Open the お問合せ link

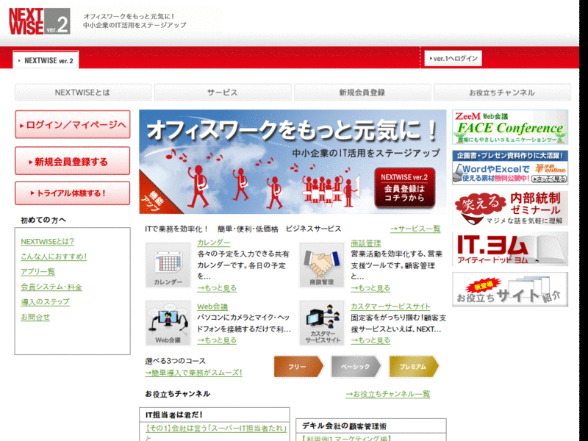click(x=35, y=318)
